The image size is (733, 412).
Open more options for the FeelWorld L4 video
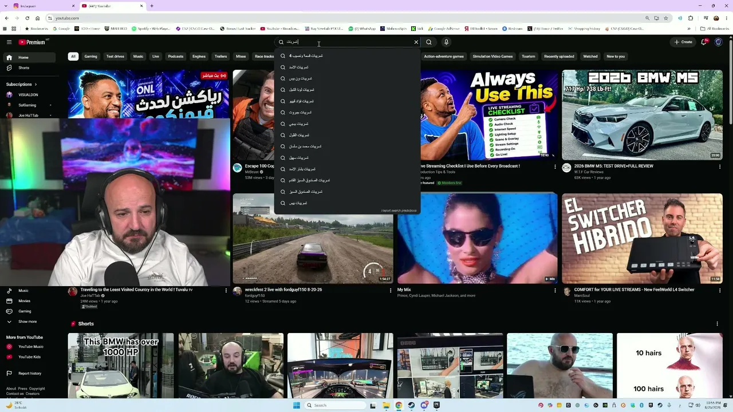pyautogui.click(x=719, y=290)
